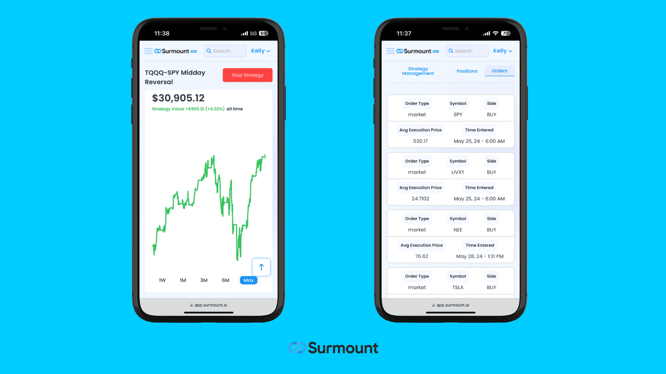Select the Max time range button
The width and height of the screenshot is (666, 374).
click(249, 280)
